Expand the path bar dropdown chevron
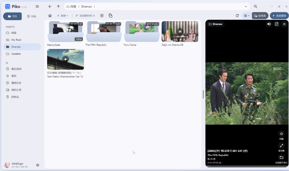289x171 pixels. click(x=246, y=7)
